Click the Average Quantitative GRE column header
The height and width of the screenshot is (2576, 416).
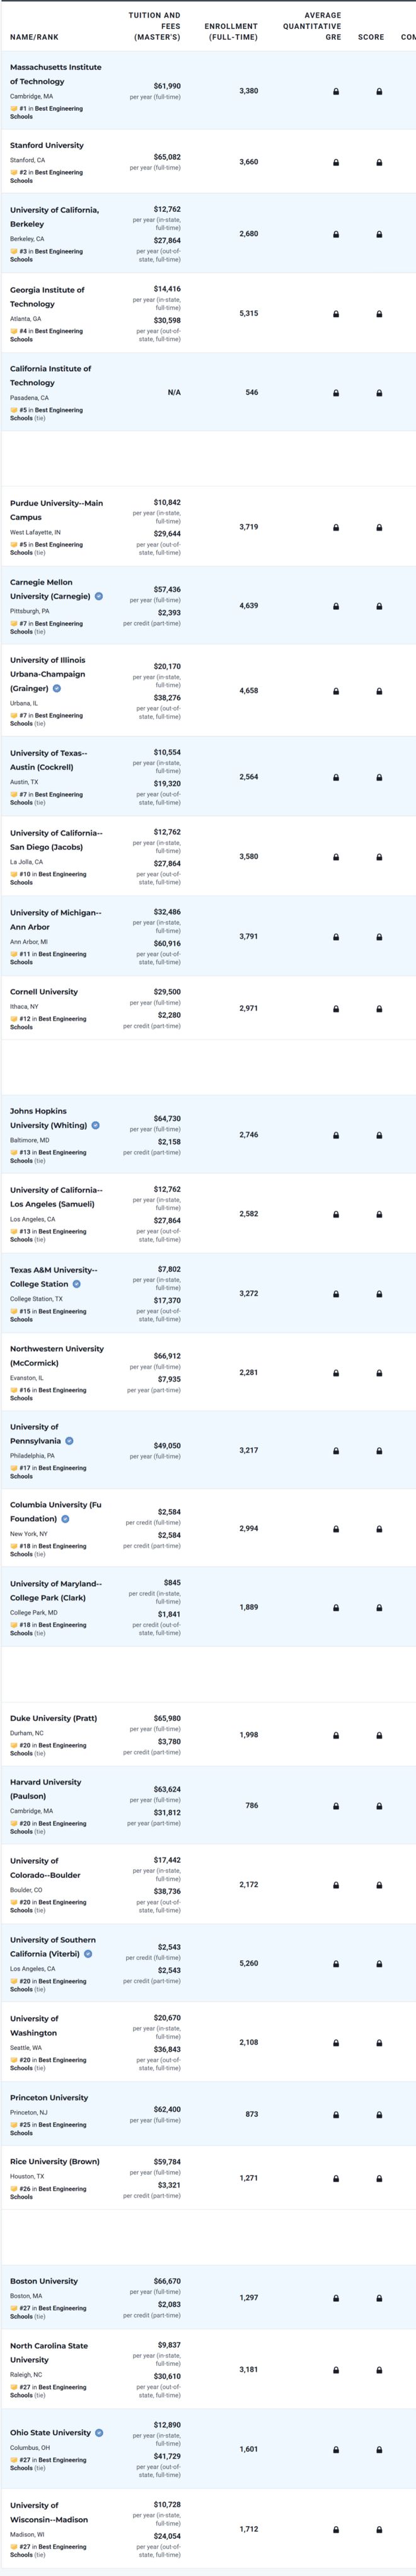(x=312, y=26)
